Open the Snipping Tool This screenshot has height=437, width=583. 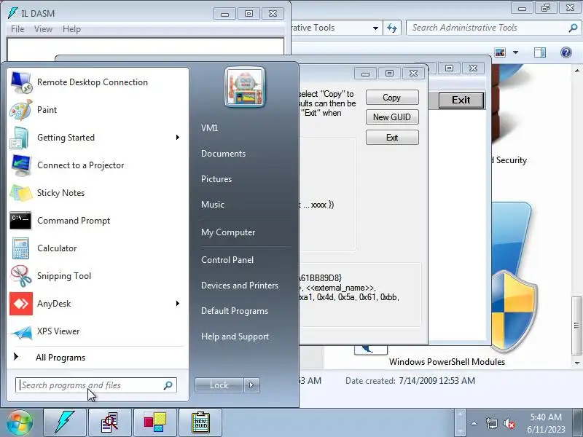pos(97,276)
